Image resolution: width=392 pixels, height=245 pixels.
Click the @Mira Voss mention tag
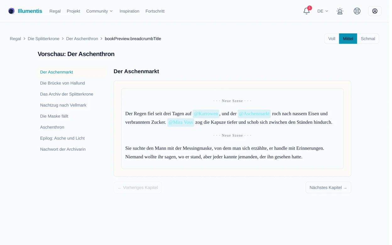pyautogui.click(x=181, y=122)
